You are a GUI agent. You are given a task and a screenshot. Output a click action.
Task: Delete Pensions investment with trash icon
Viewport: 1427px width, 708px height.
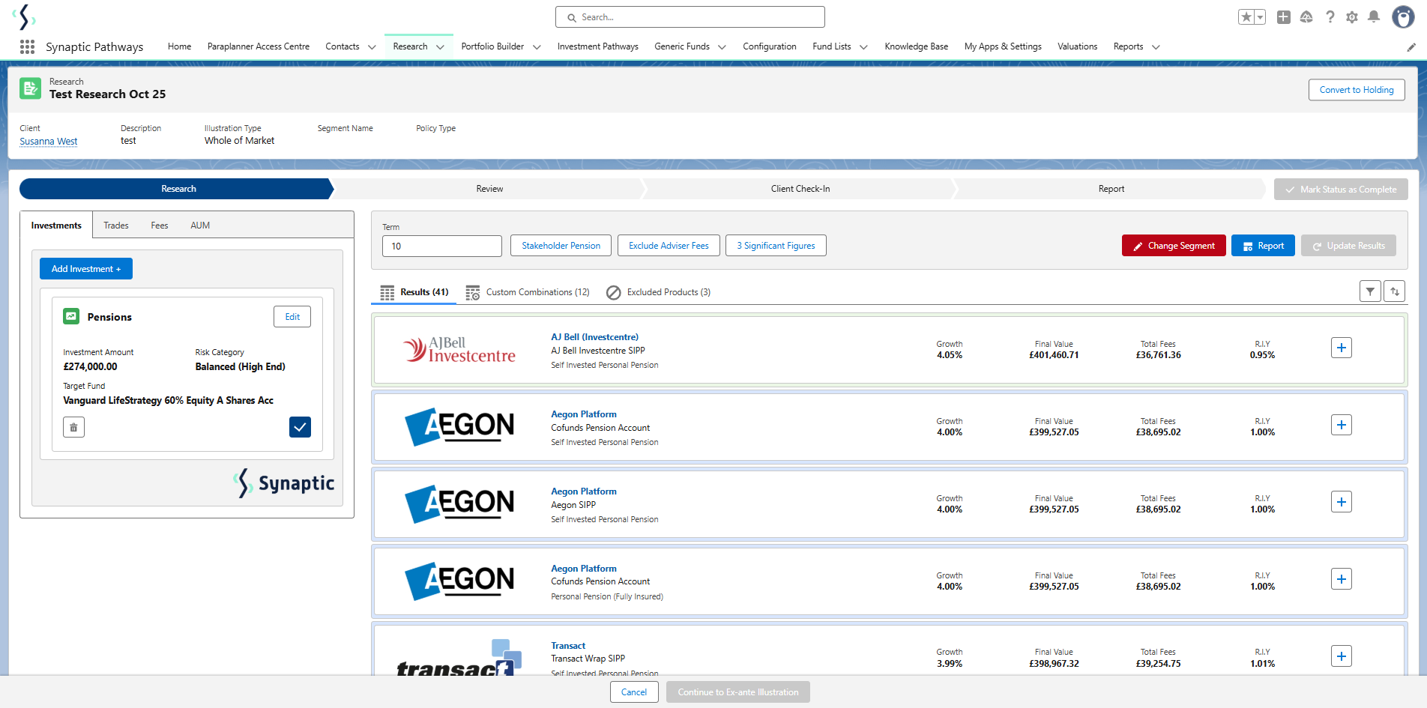coord(73,427)
